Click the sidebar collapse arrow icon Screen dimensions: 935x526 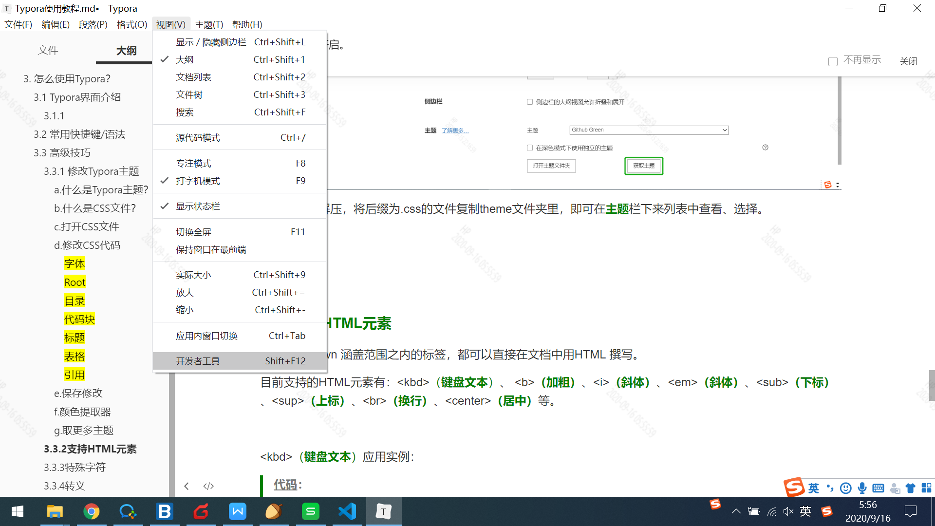(x=187, y=486)
